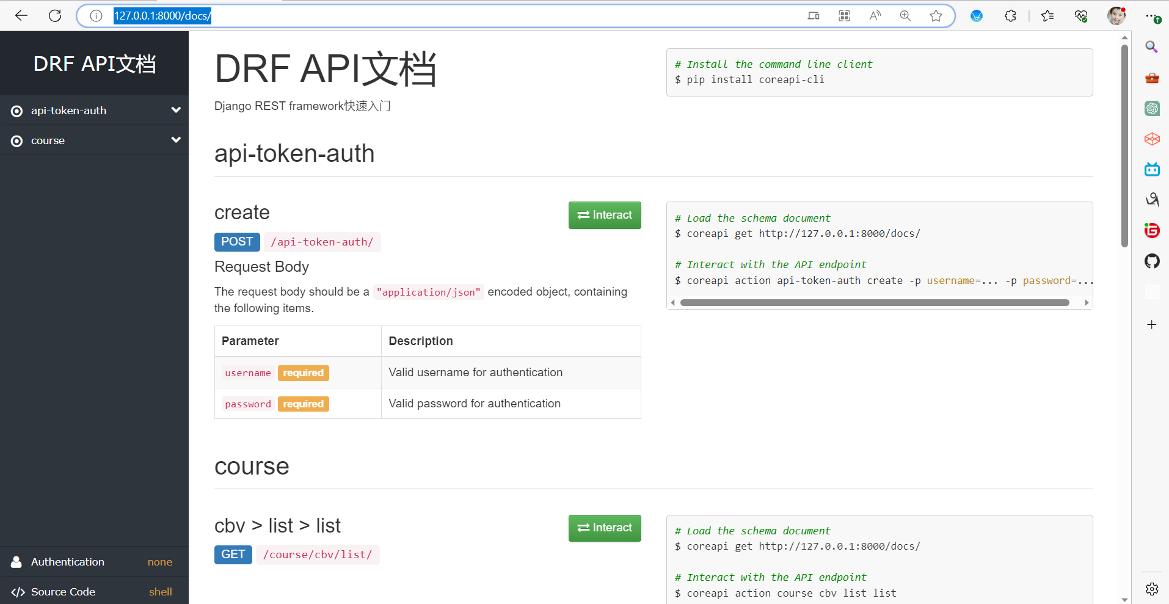Screen dimensions: 1169x604
Task: Open Authentication menu at sidebar bottom
Action: coord(94,562)
